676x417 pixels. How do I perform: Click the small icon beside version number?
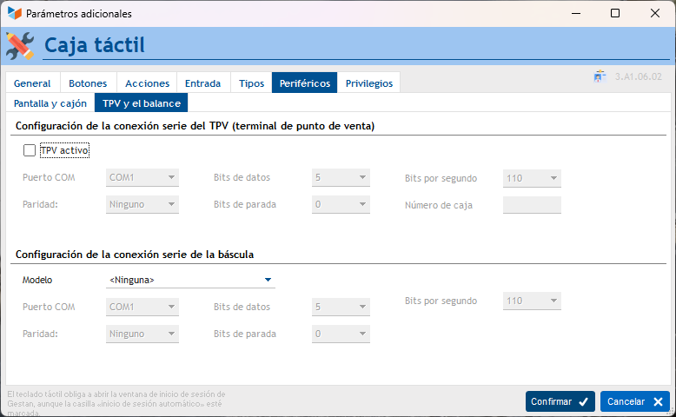(x=600, y=76)
